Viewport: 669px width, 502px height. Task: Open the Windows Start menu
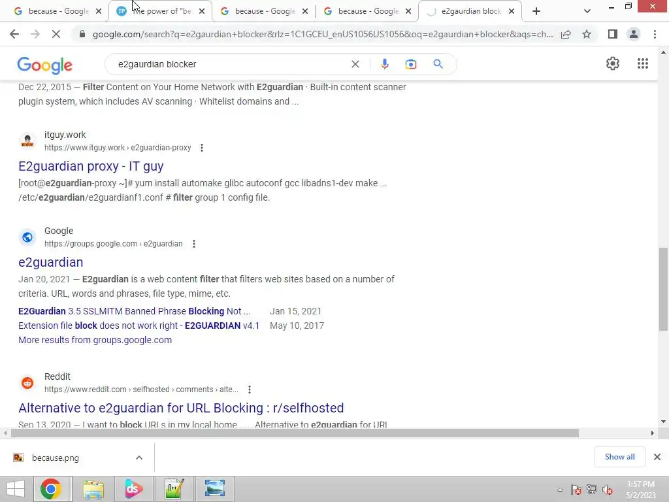pos(16,489)
